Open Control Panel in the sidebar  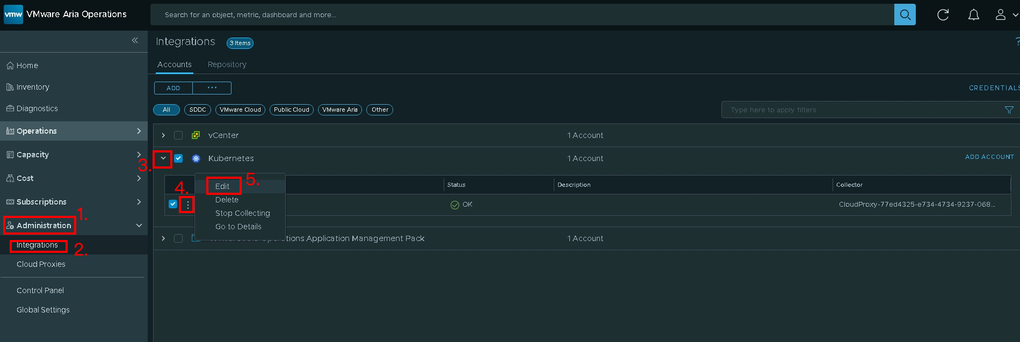[x=40, y=290]
